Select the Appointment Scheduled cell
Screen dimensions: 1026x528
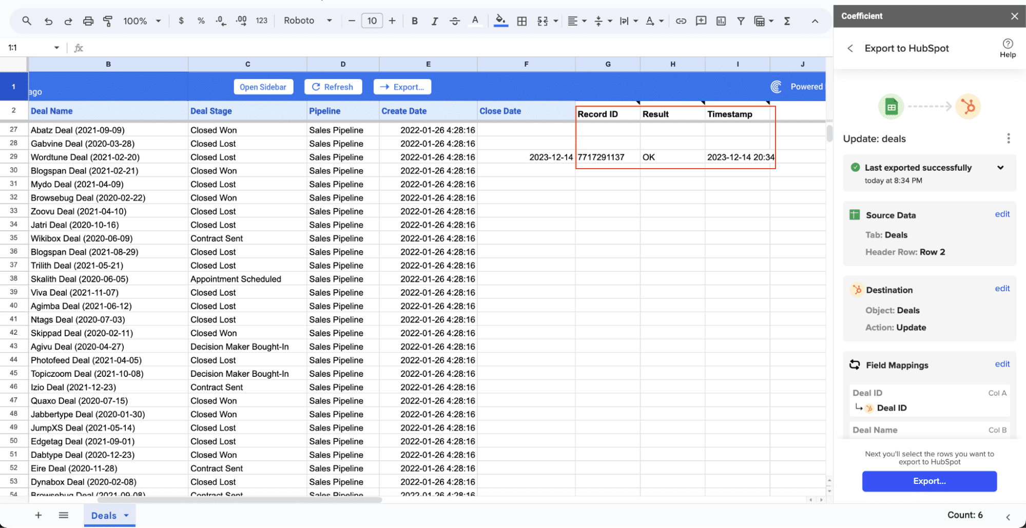[247, 279]
